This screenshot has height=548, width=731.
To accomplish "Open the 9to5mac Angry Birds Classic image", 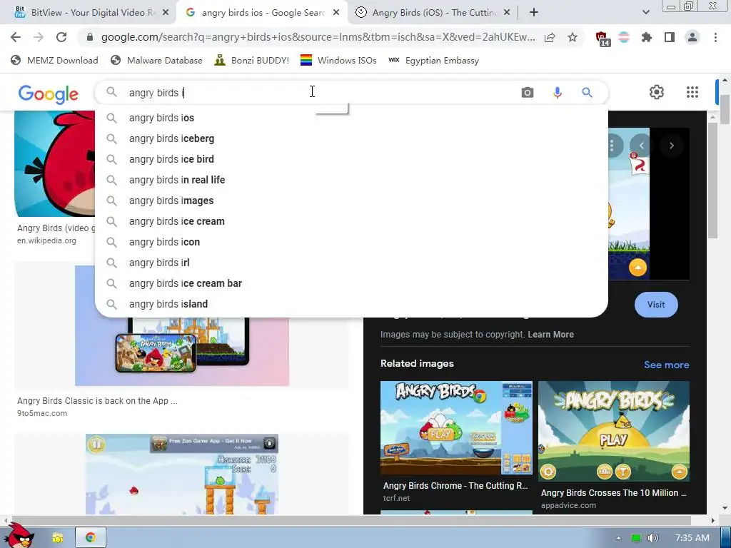I will click(182, 352).
